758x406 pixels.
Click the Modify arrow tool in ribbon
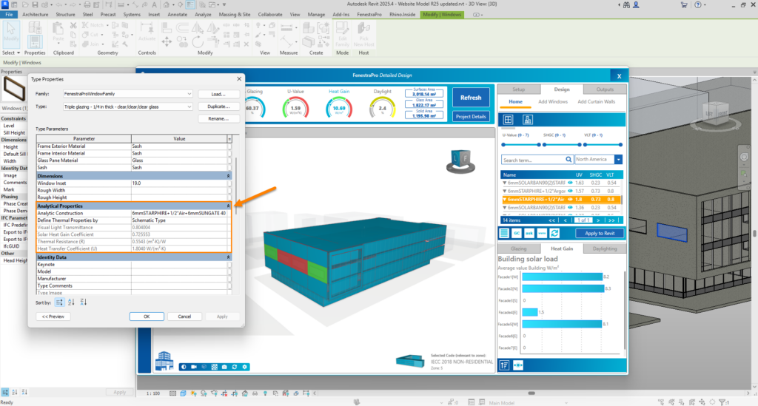(x=10, y=33)
